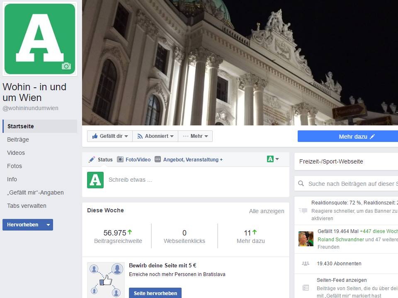Click the @wohininundumwien username
This screenshot has height=298, width=398.
(x=30, y=108)
